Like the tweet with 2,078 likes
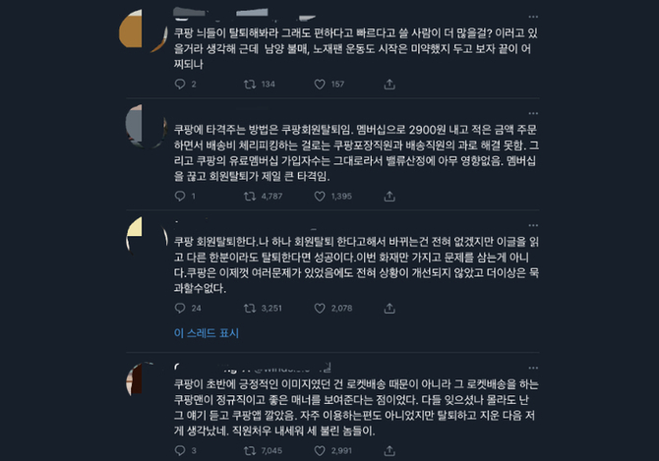Image resolution: width=659 pixels, height=461 pixels. pyautogui.click(x=320, y=309)
